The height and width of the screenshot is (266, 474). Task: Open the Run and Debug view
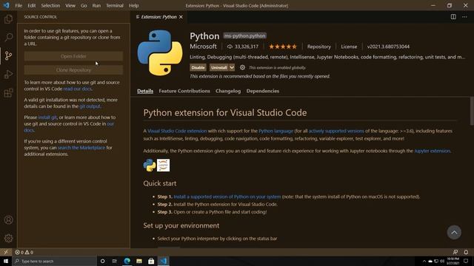[8, 74]
